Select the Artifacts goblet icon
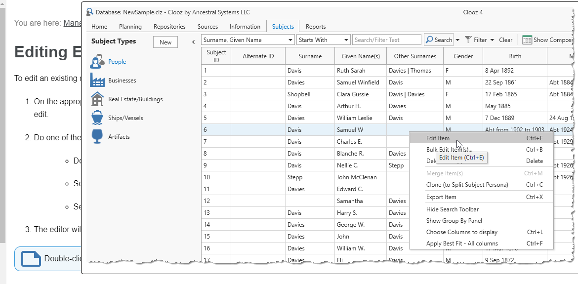Screen dimensions: 578x284 click(97, 136)
